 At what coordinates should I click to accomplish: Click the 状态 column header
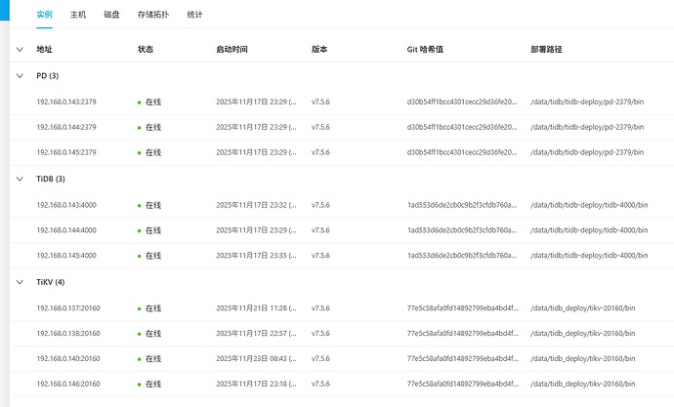pyautogui.click(x=146, y=50)
